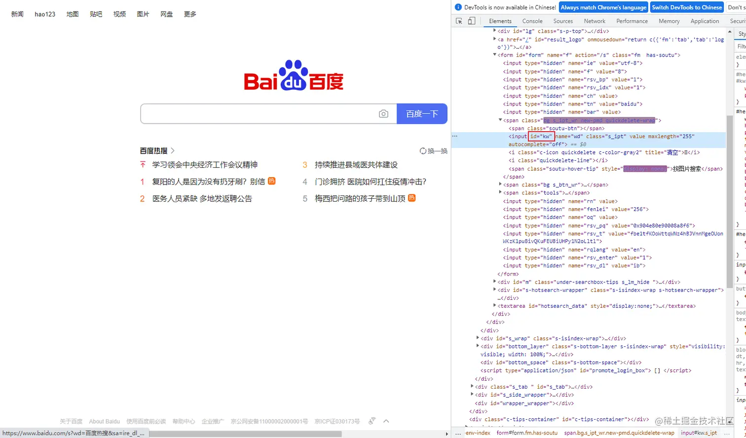Image resolution: width=746 pixels, height=438 pixels.
Task: Open the 新闻 link
Action: (17, 14)
